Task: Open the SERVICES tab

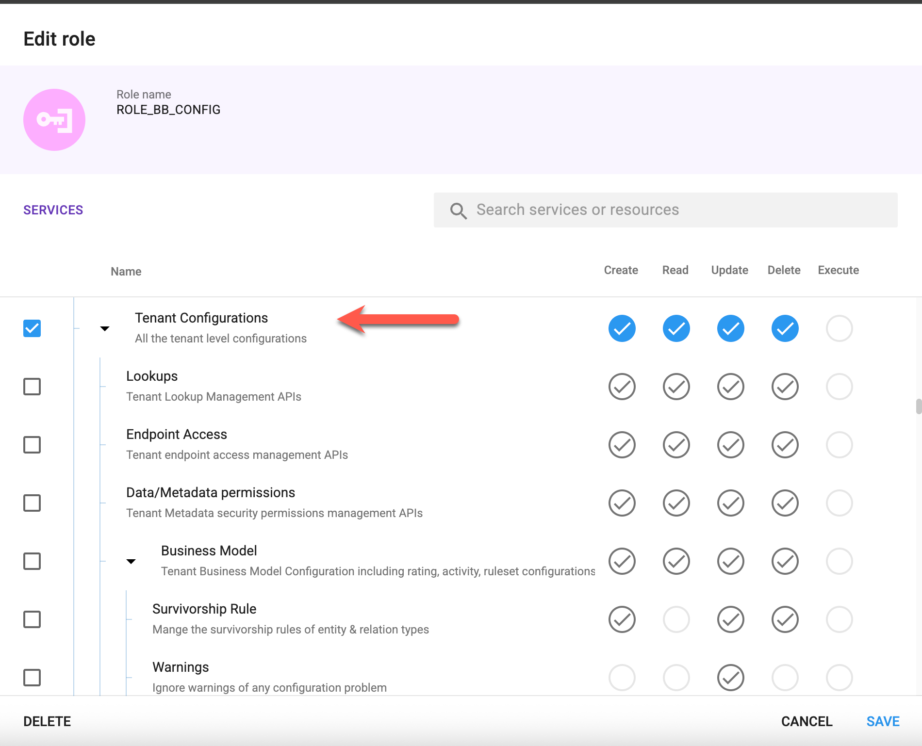Action: (53, 210)
